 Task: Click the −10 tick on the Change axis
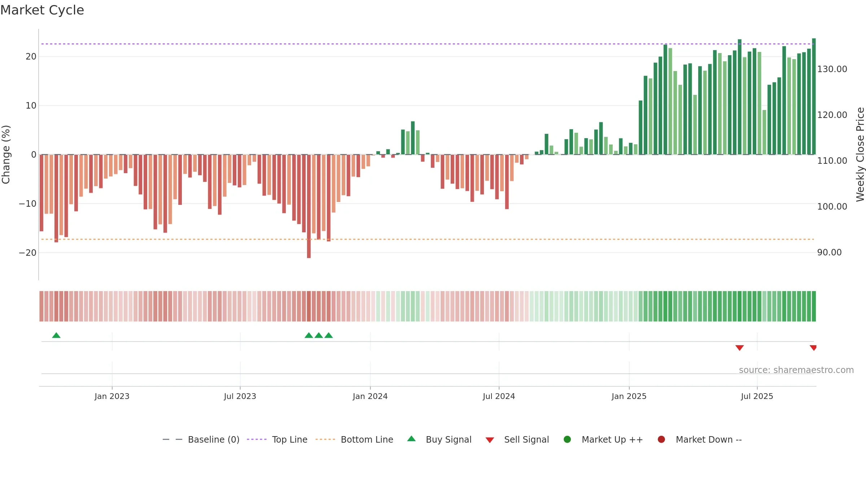point(28,203)
